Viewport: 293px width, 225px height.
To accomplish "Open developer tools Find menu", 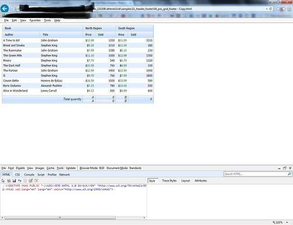I will [11, 168].
